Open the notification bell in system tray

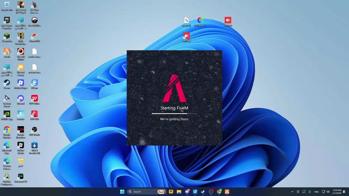click(344, 192)
